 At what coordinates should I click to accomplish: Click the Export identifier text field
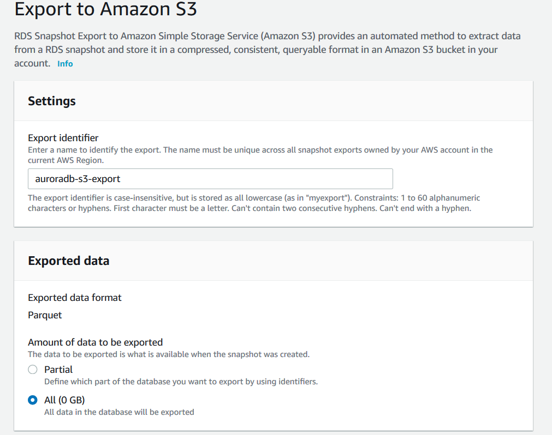click(x=210, y=179)
